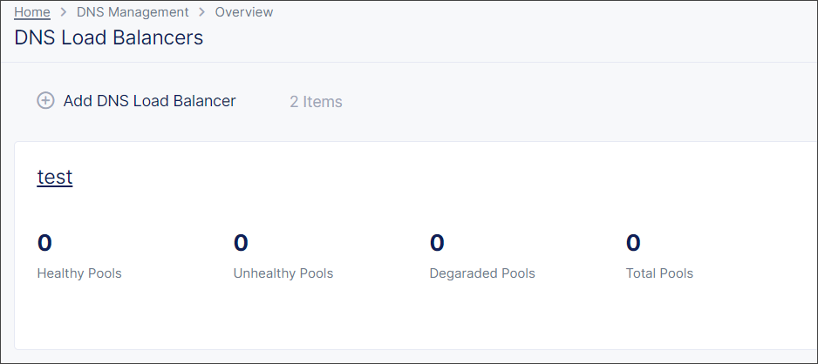Click the Healthy Pools count number
Screen dimensions: 818x364
[44, 243]
